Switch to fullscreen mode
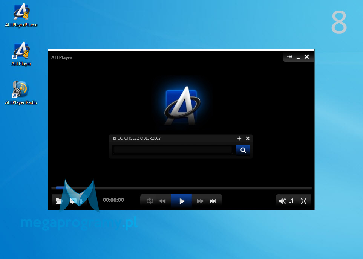 click(x=303, y=201)
